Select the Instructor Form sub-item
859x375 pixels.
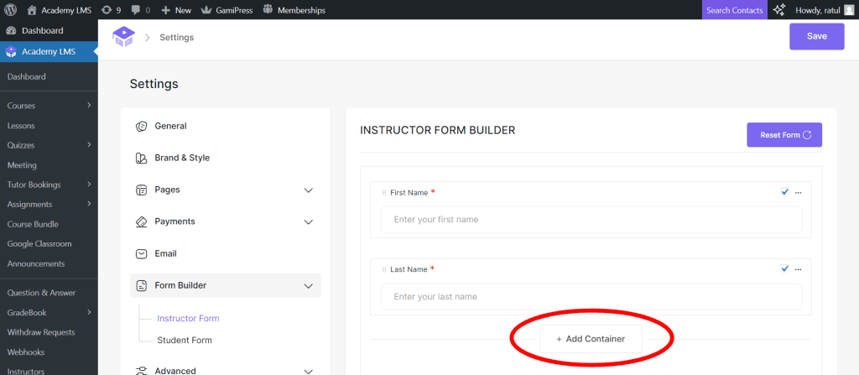tap(188, 319)
